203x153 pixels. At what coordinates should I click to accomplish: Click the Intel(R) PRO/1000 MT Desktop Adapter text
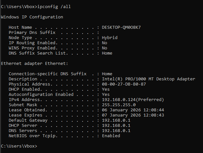pos(148,79)
